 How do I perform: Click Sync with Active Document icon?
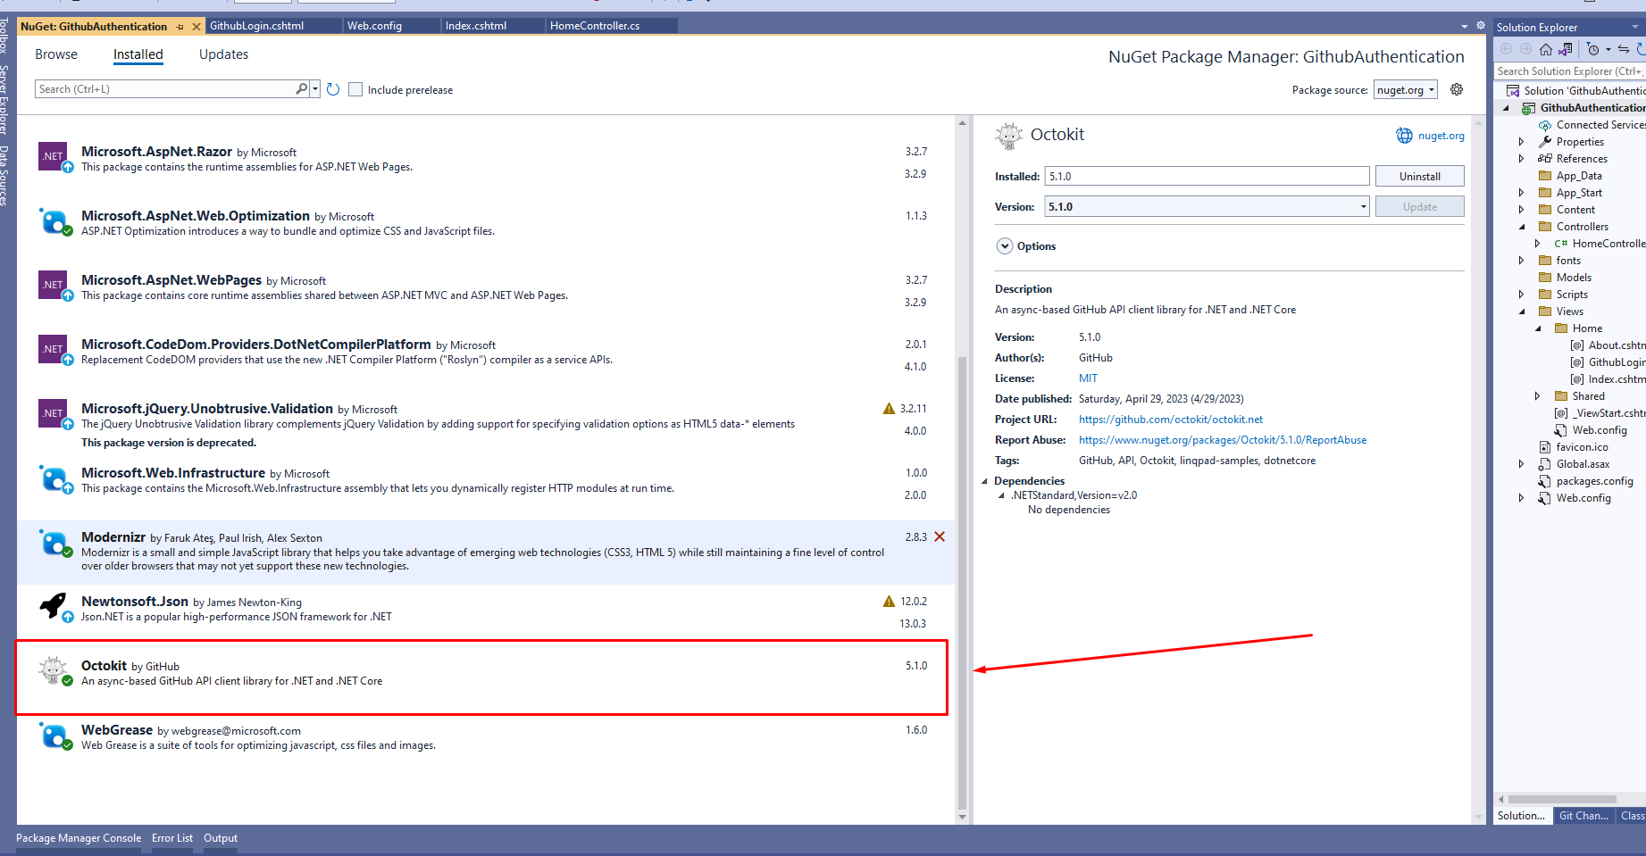pyautogui.click(x=1624, y=49)
